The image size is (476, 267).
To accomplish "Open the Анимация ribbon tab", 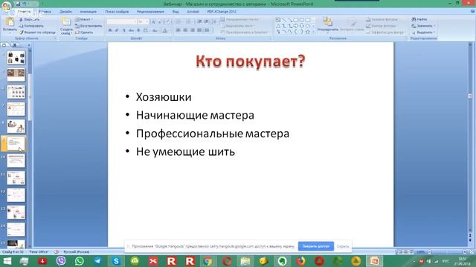I will (x=88, y=12).
